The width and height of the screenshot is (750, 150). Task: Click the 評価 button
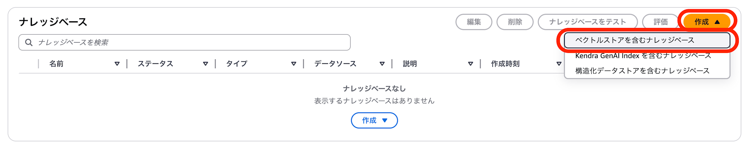point(661,22)
